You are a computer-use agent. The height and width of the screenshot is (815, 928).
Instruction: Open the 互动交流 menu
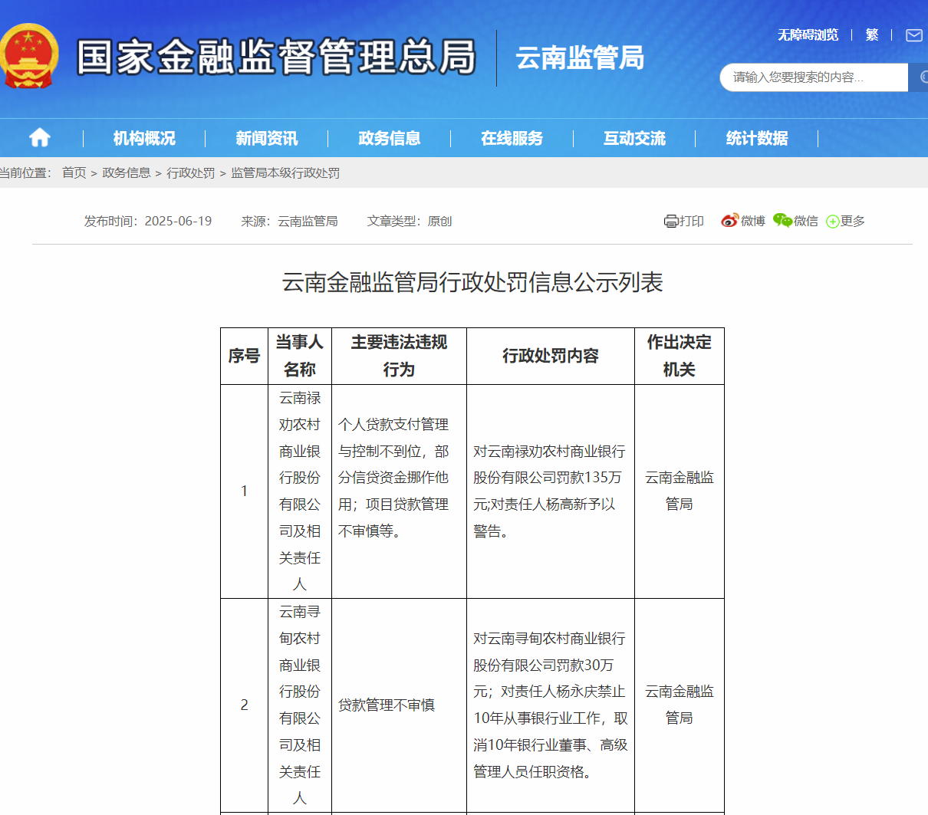coord(634,138)
